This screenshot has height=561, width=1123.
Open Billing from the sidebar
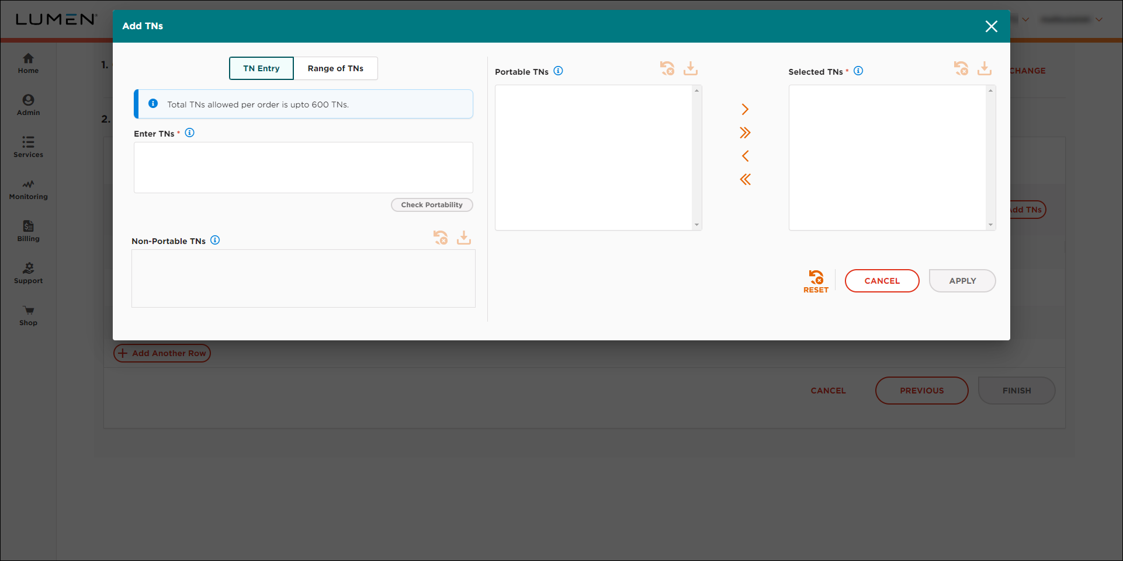click(28, 230)
